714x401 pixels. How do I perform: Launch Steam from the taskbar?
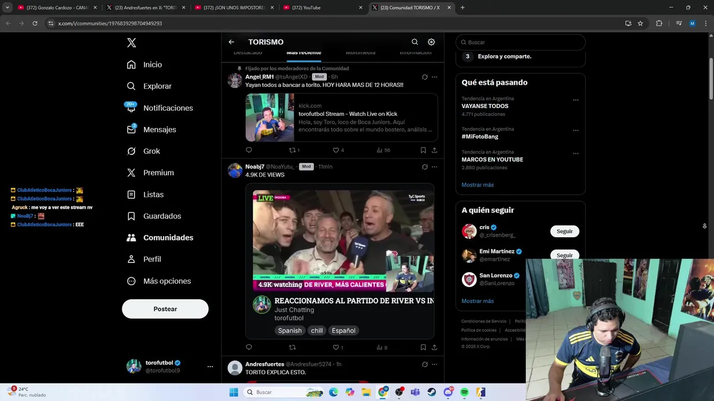pos(432,392)
